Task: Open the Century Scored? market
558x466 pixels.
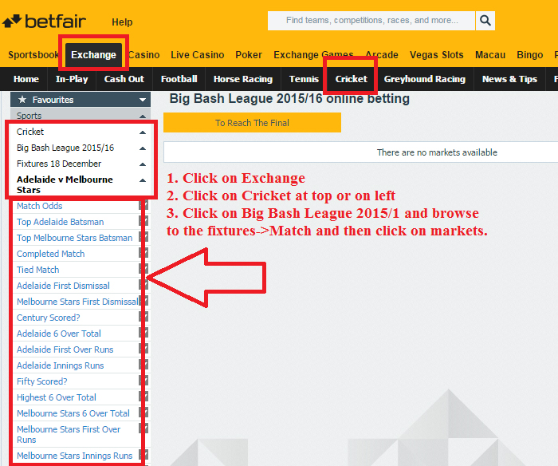Action: [49, 318]
